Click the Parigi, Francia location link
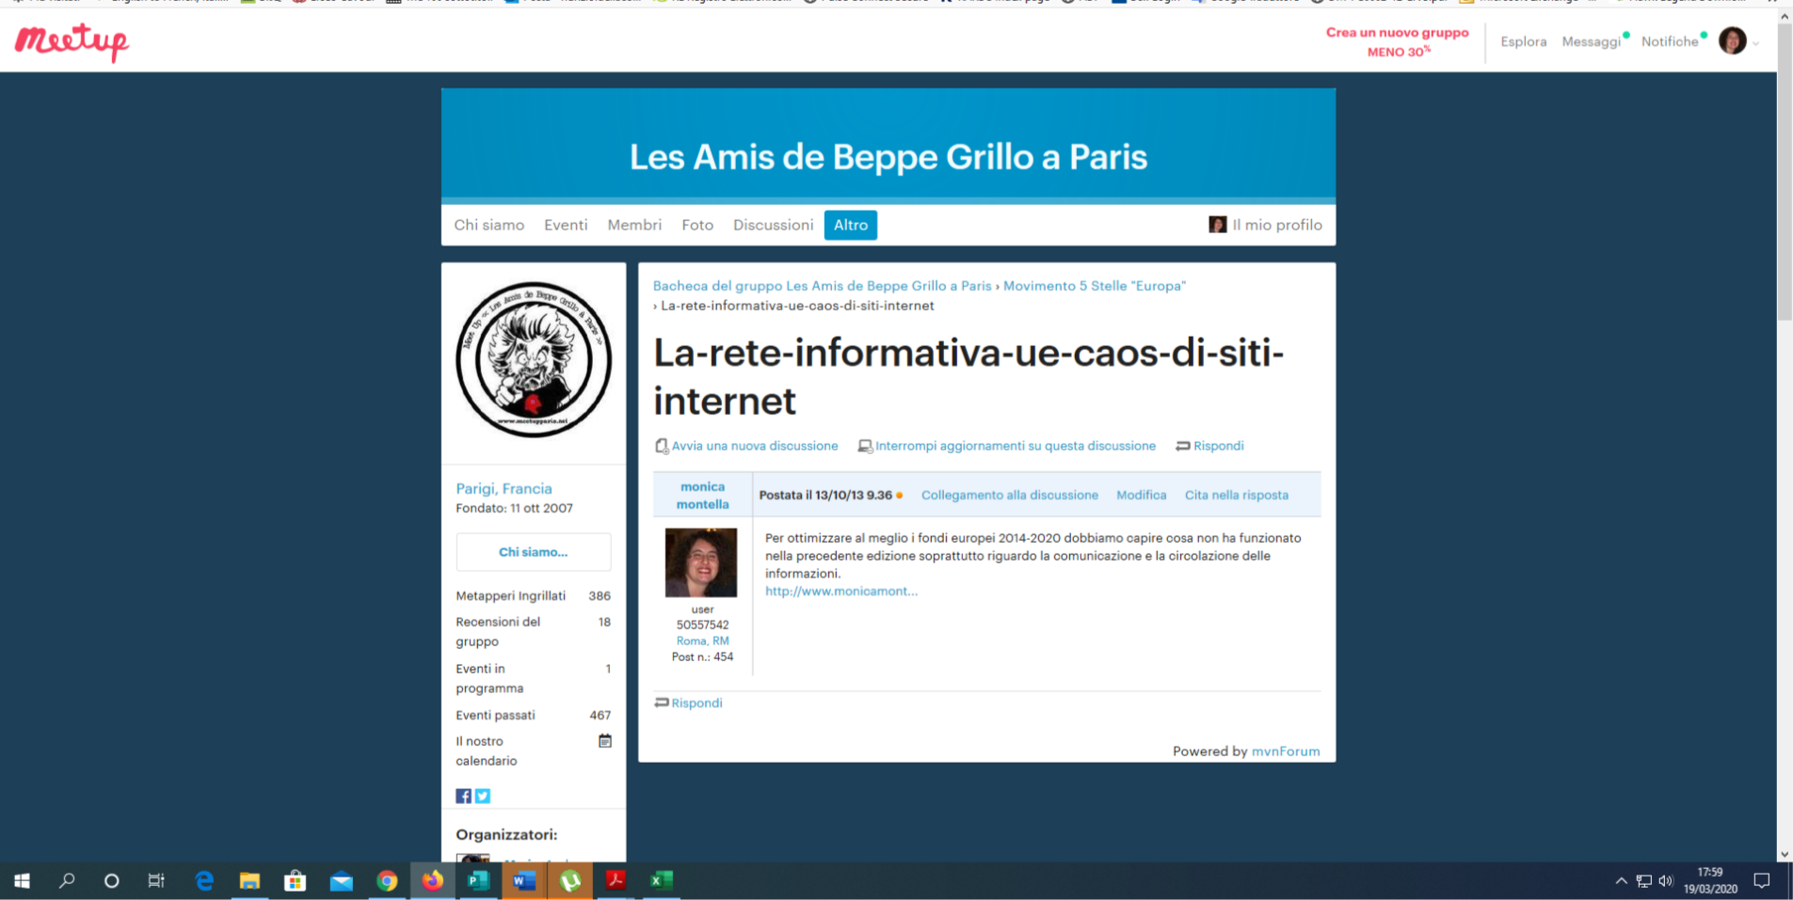The image size is (1793, 900). 504,488
